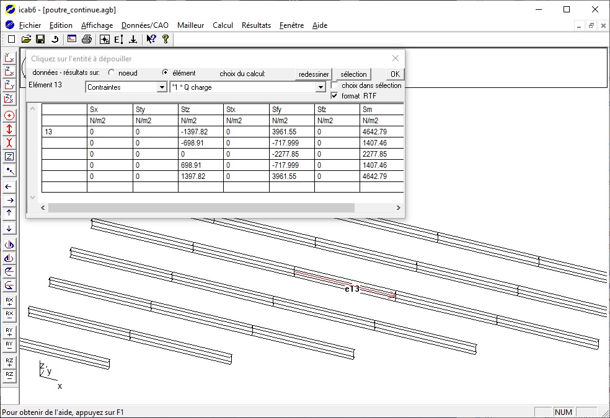Open the Résultats menu
Viewport: 610px width, 418px height.
[x=256, y=25]
